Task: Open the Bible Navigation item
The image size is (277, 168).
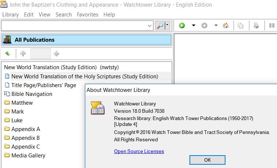Action: 32,94
